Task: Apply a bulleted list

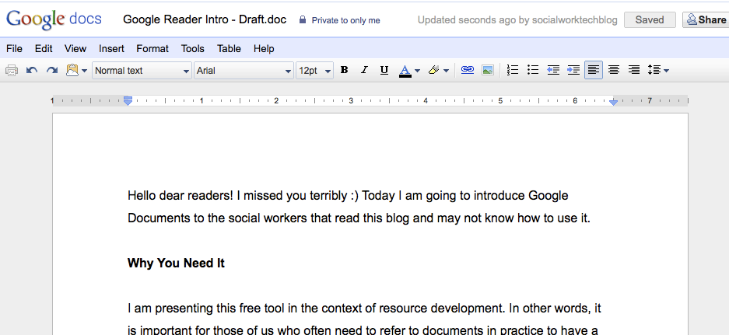Action: [533, 70]
